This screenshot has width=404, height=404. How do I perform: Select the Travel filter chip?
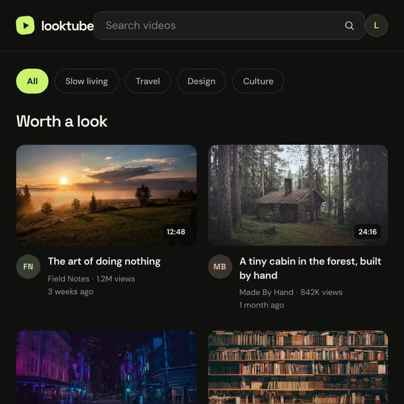[148, 81]
